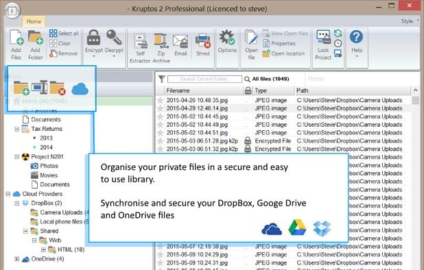Screen dimensions: 424x270
Task: Open Properties from the ribbon
Action: (279, 43)
